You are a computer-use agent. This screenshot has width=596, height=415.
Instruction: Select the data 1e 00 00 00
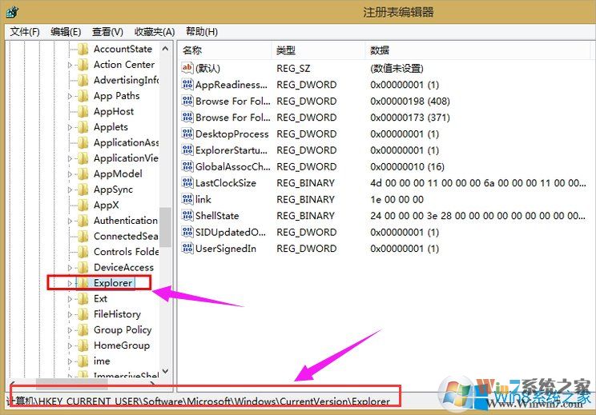point(397,199)
